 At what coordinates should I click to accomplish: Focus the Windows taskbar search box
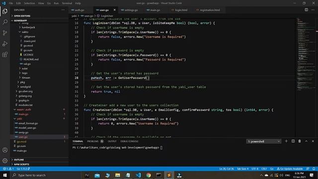[x=46, y=175]
